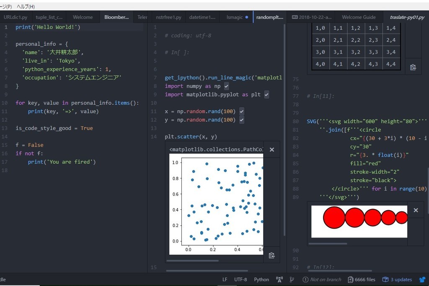Click the SVG output horizontal scrollbar
Screen dimensions: 429x286
tap(328, 244)
